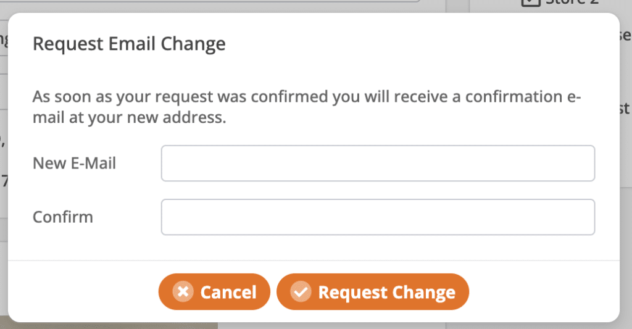
Task: Focus the New E-Mail input field
Action: (x=378, y=164)
